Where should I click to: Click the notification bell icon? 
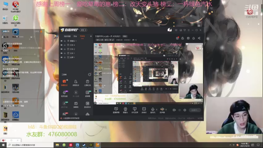pos(194,38)
